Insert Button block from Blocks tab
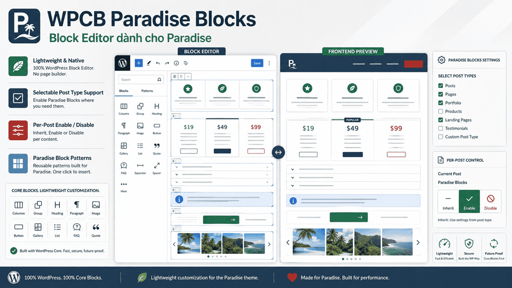Screen dimensions: 512x288 coord(157,129)
